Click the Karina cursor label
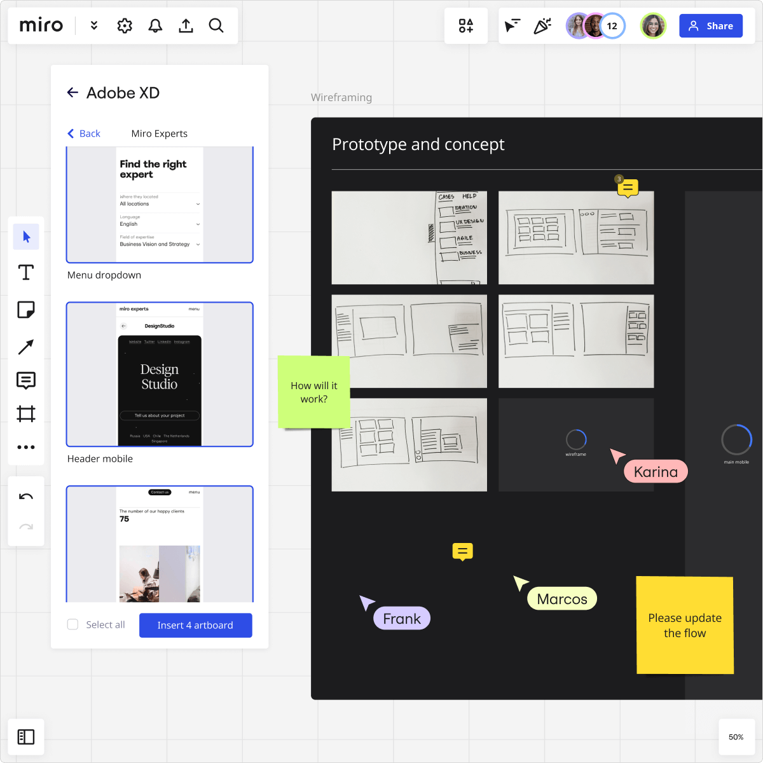763x763 pixels. coord(656,472)
